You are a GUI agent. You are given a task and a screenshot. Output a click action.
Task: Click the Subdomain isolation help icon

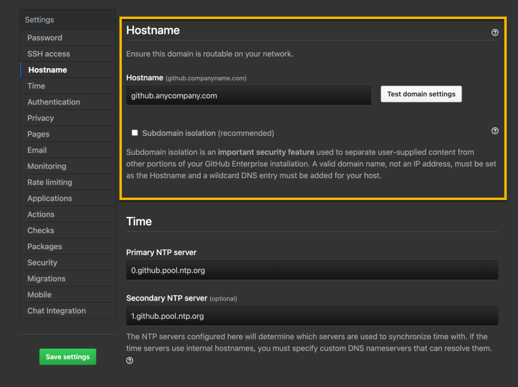pos(495,130)
